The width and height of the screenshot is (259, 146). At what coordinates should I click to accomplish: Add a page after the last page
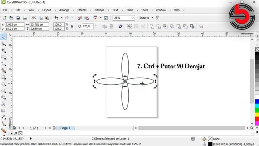point(54,128)
